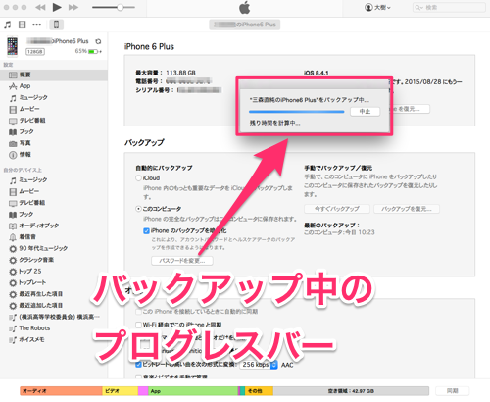The image size is (490, 402).
Task: Select the このコンピュータ backup radio button
Action: point(138,209)
